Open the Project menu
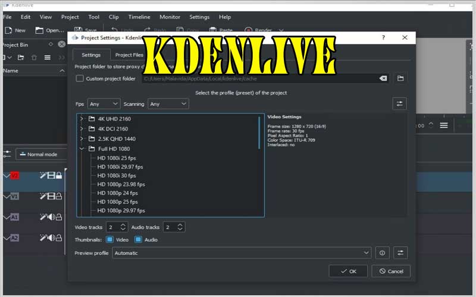This screenshot has width=476, height=297. pos(70,17)
